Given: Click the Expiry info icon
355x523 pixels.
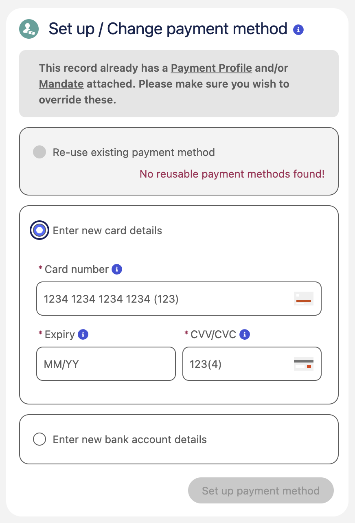Looking at the screenshot, I should coord(83,334).
